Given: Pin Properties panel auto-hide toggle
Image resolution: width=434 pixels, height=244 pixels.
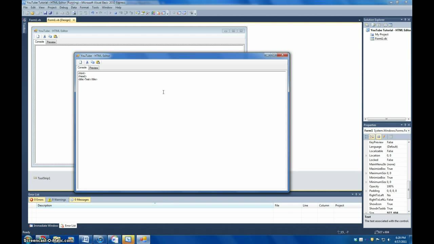Looking at the screenshot, I should click(405, 125).
